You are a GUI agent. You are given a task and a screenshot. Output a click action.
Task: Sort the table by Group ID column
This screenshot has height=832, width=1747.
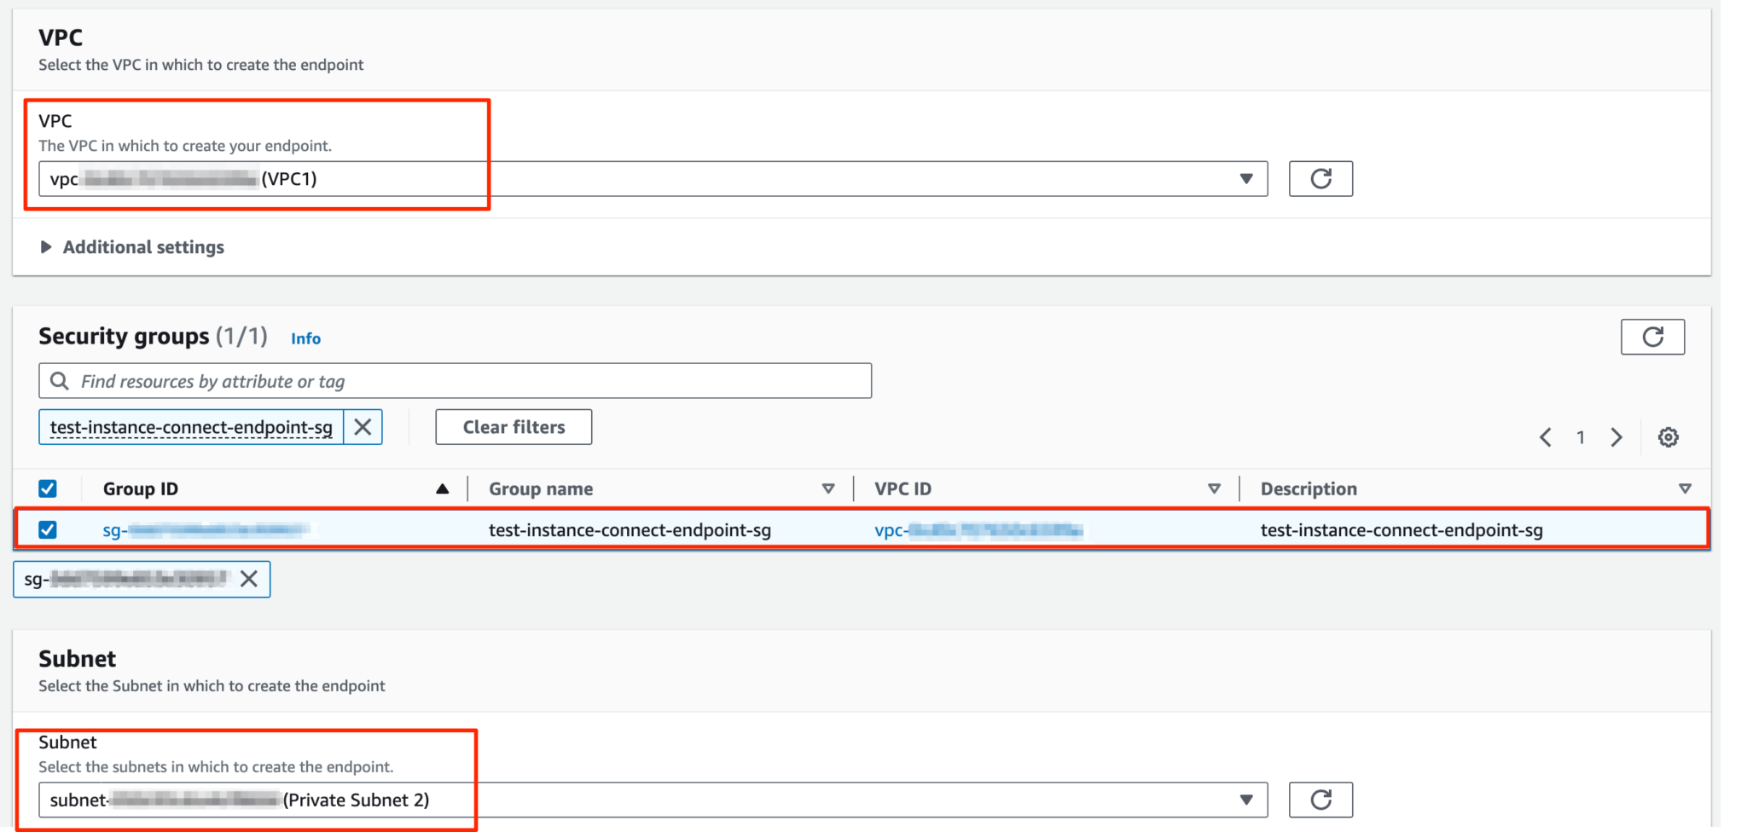click(443, 488)
